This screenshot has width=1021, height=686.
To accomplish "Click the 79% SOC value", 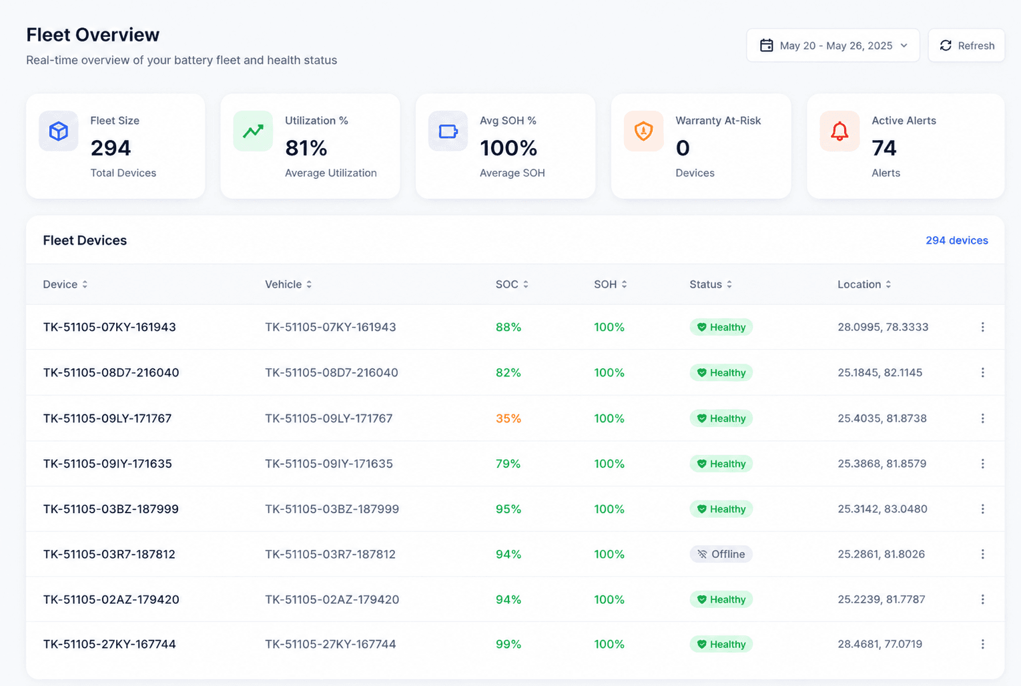I will (x=508, y=464).
